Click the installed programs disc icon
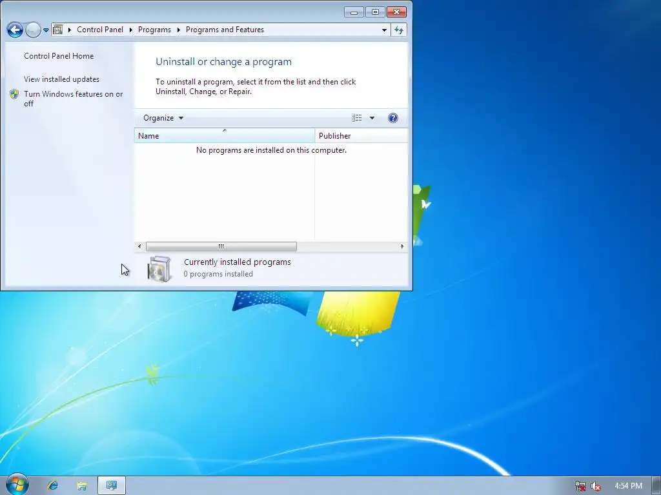The height and width of the screenshot is (495, 661). [x=159, y=269]
